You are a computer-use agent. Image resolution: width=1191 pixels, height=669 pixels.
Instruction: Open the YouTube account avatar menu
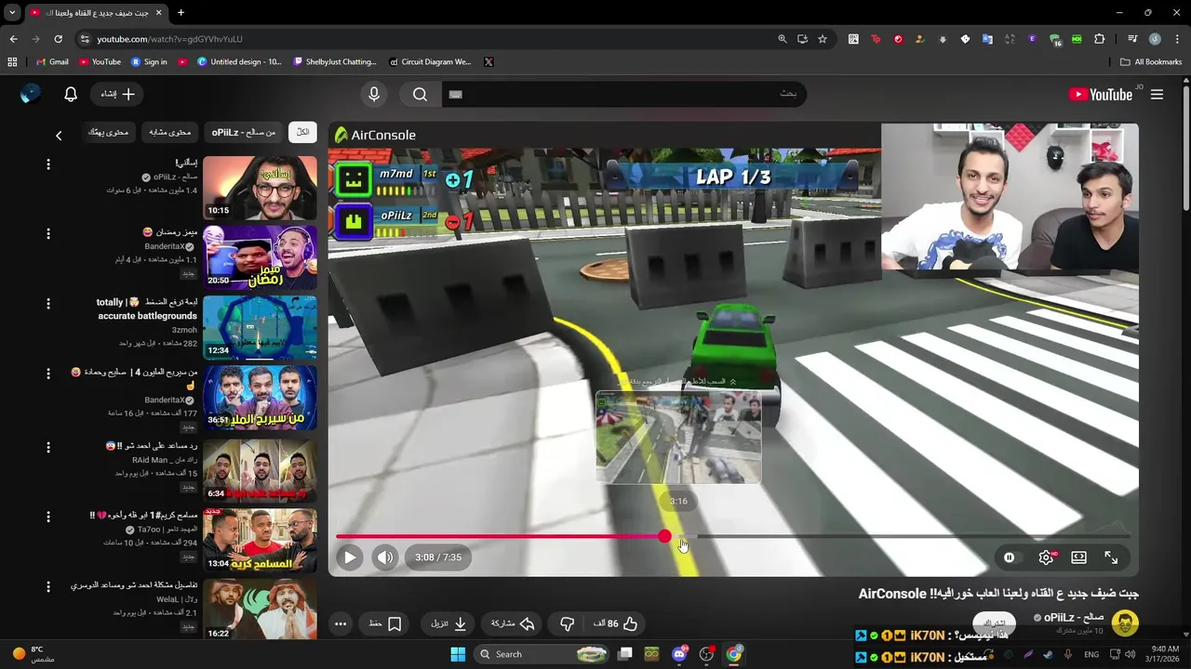(x=31, y=94)
